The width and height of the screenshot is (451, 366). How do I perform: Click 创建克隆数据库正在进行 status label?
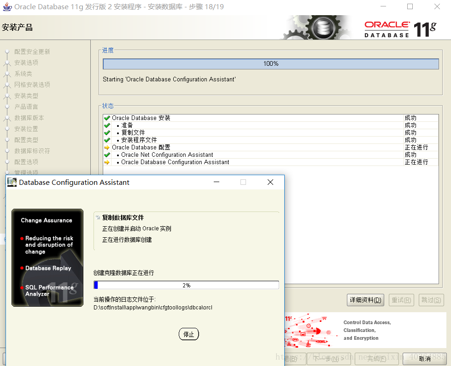pos(123,273)
